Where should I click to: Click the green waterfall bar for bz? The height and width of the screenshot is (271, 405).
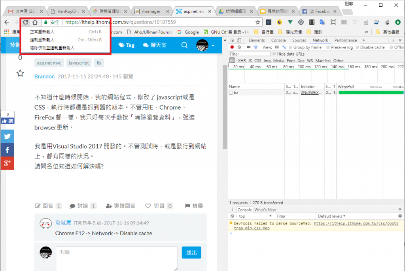[371, 93]
